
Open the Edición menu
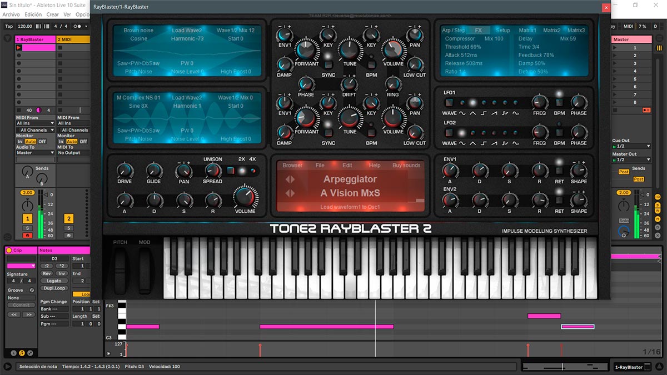pyautogui.click(x=33, y=14)
